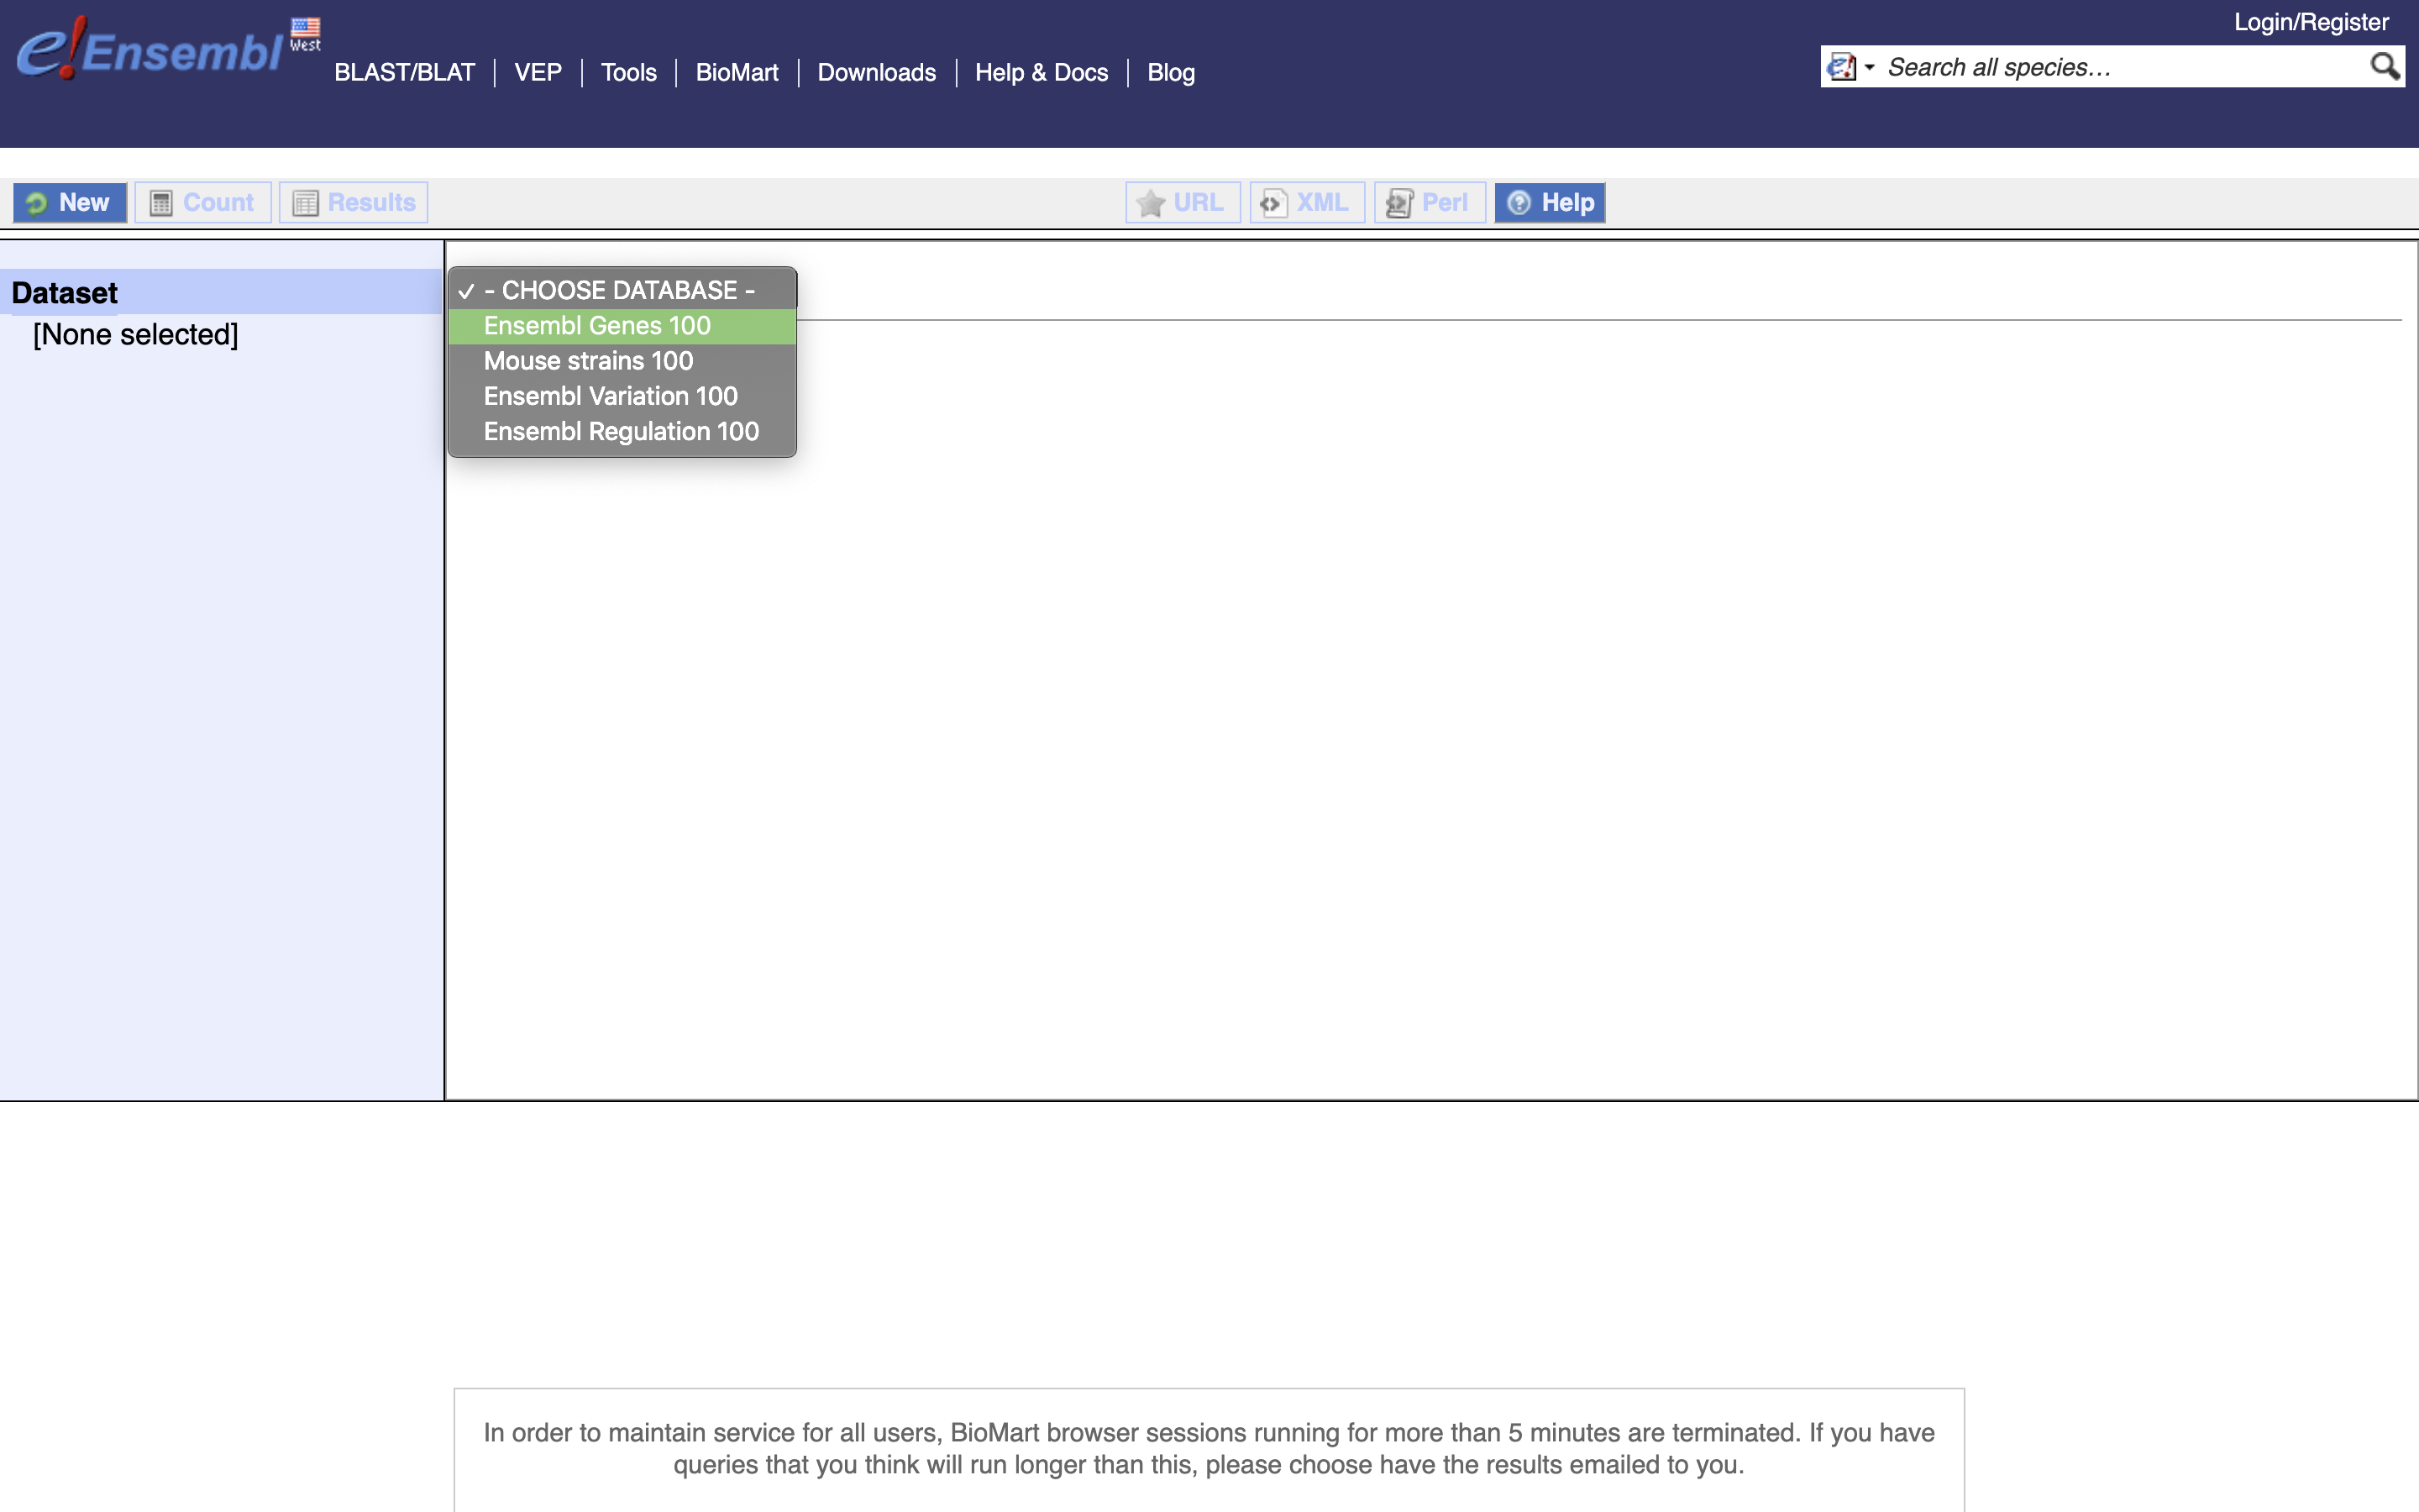The image size is (2419, 1512).
Task: Select the Dataset heading in the sidebar
Action: [x=65, y=293]
